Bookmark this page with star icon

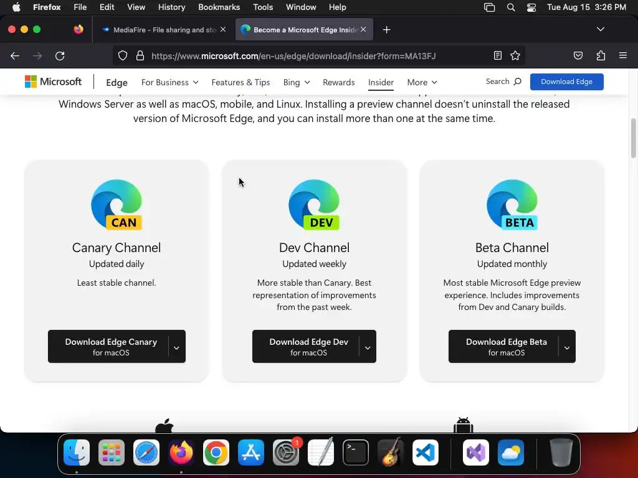(x=515, y=55)
